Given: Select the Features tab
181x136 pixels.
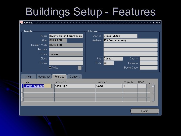Looking at the screenshot, I should (59, 77).
